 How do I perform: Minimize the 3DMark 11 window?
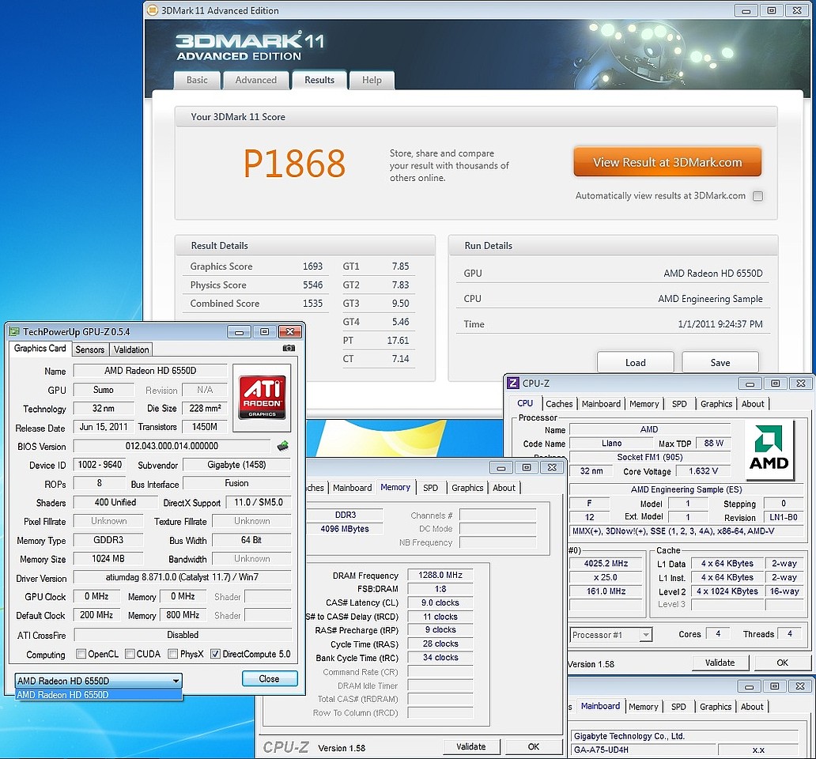coord(746,10)
